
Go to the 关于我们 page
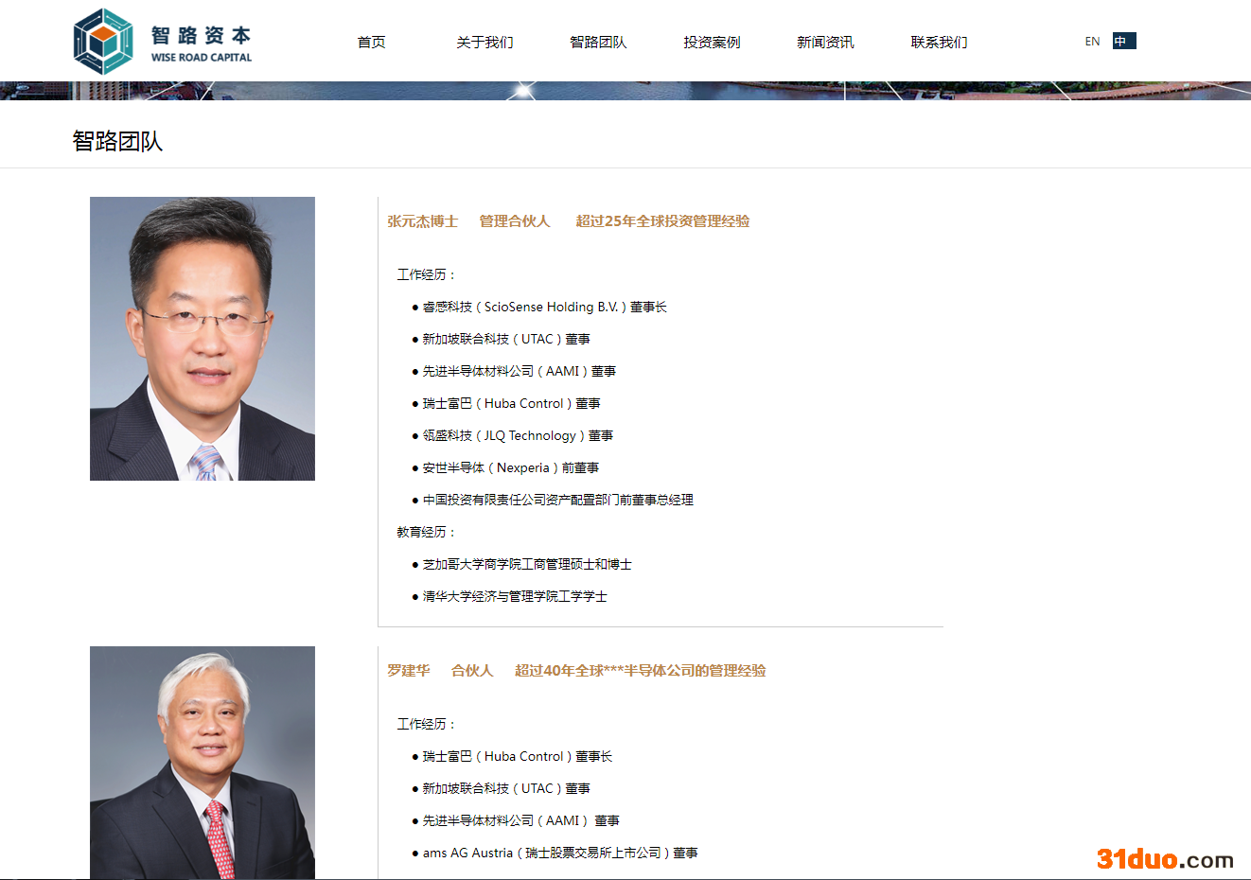[x=485, y=42]
